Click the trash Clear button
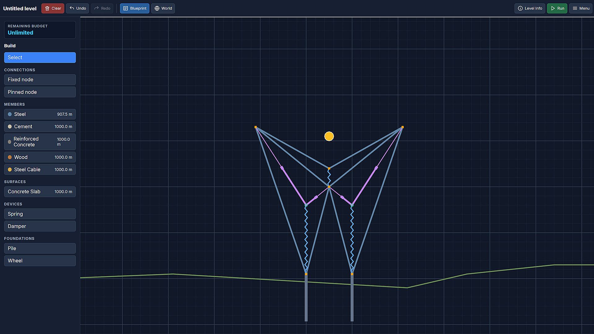Viewport: 594px width, 334px height. click(x=53, y=8)
